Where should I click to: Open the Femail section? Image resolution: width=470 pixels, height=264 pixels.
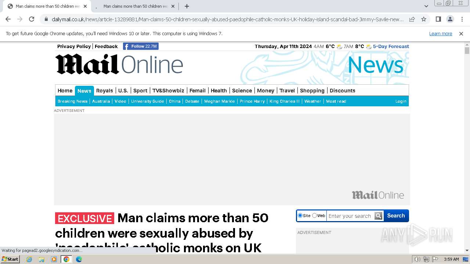tap(198, 91)
